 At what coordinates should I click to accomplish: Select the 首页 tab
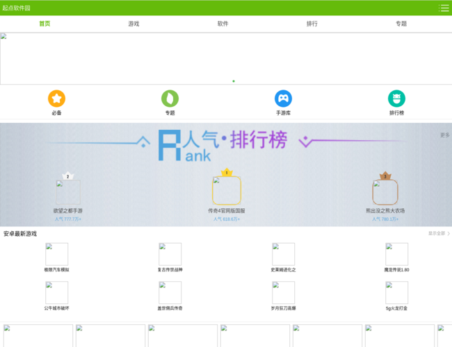click(x=45, y=24)
